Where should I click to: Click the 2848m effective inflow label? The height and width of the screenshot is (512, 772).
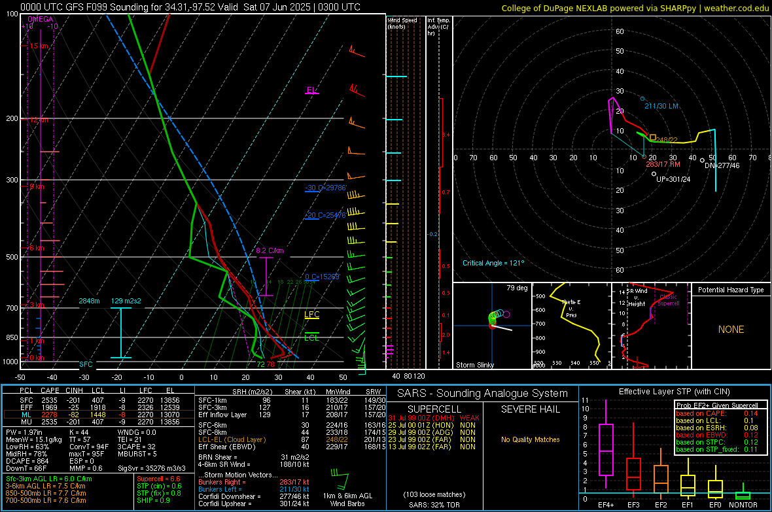89,301
